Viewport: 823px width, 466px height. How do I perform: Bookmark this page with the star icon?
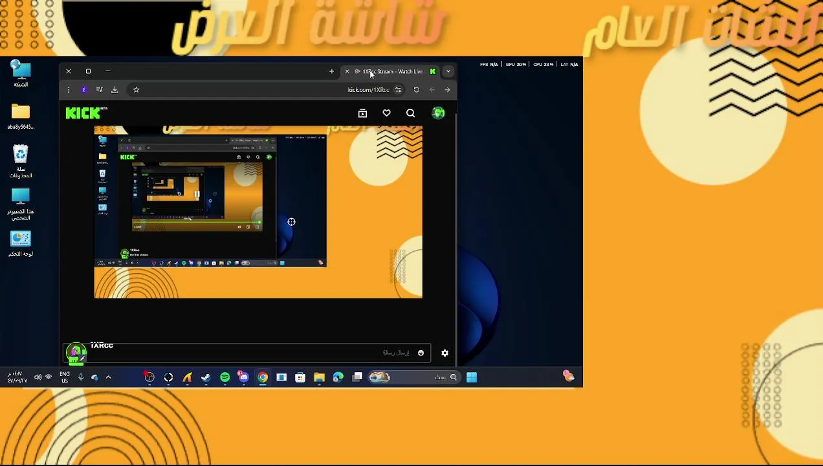coord(136,90)
